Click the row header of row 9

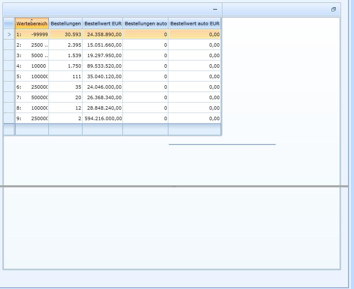pyautogui.click(x=9, y=118)
